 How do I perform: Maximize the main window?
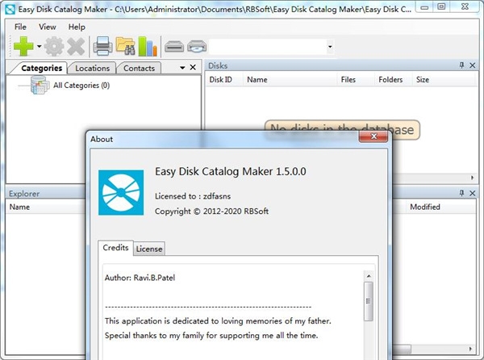(x=442, y=6)
